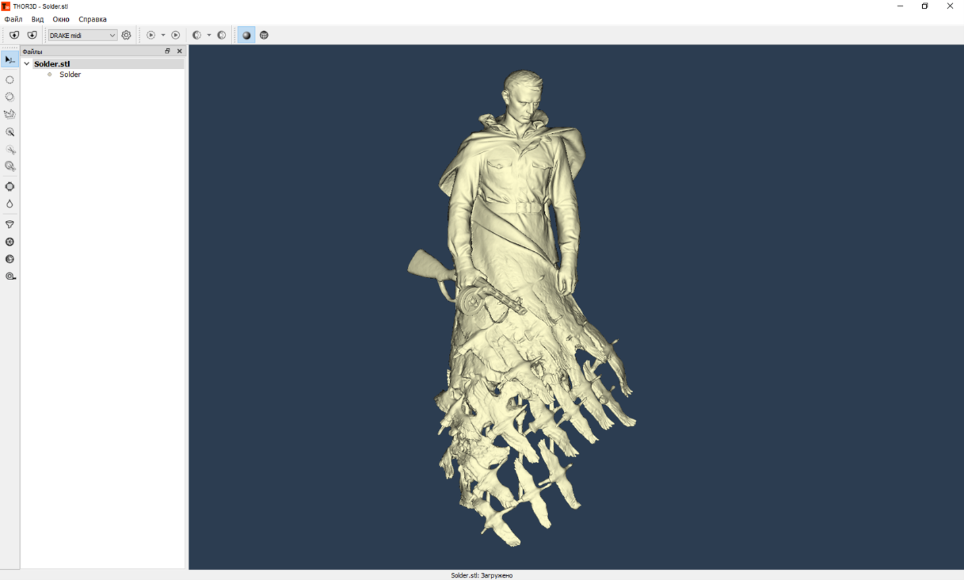Toggle wireframe globe display mode

264,35
